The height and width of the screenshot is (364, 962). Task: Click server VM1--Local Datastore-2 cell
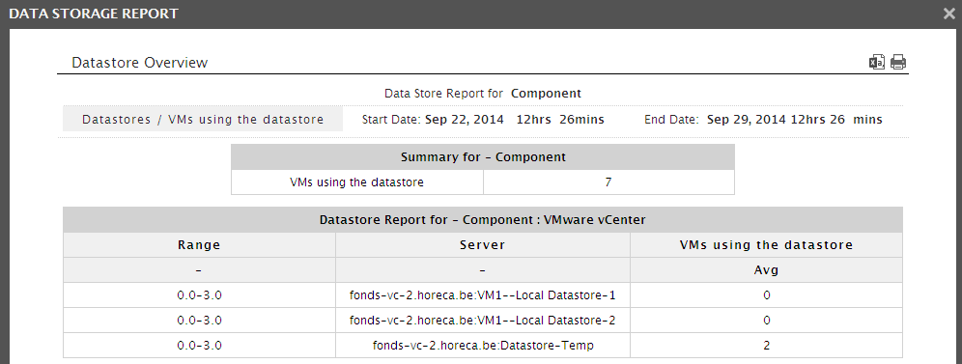coord(483,321)
